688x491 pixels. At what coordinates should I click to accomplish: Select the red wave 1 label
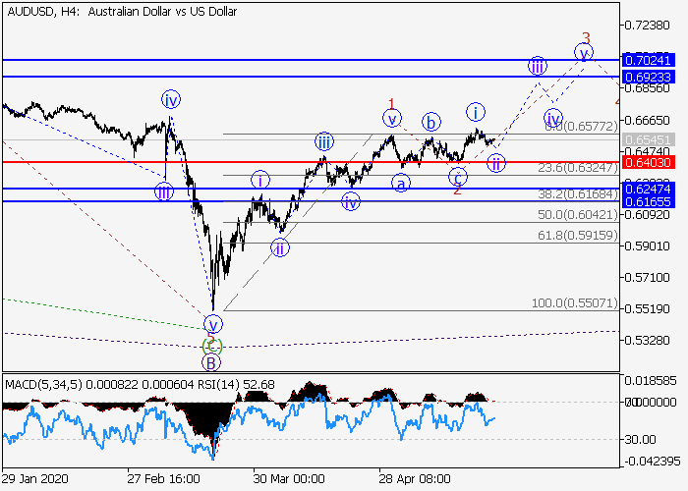pyautogui.click(x=391, y=104)
